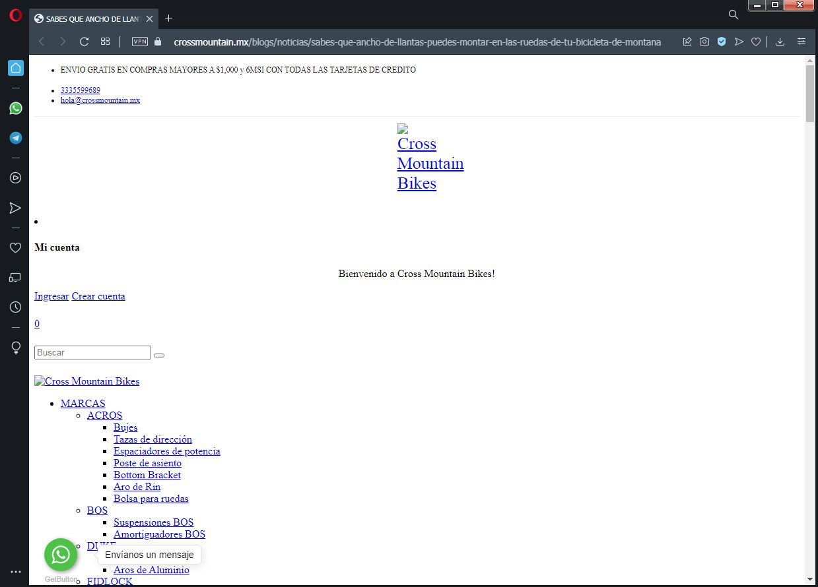Select the SABES QUE ANCHO DE LLANTAS tab

(x=94, y=19)
